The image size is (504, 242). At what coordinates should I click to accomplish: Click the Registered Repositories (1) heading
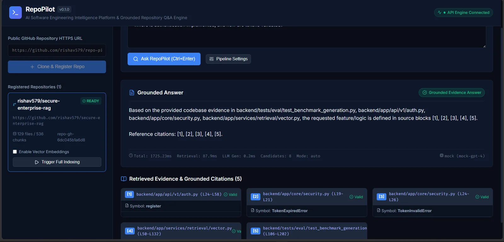(x=35, y=87)
